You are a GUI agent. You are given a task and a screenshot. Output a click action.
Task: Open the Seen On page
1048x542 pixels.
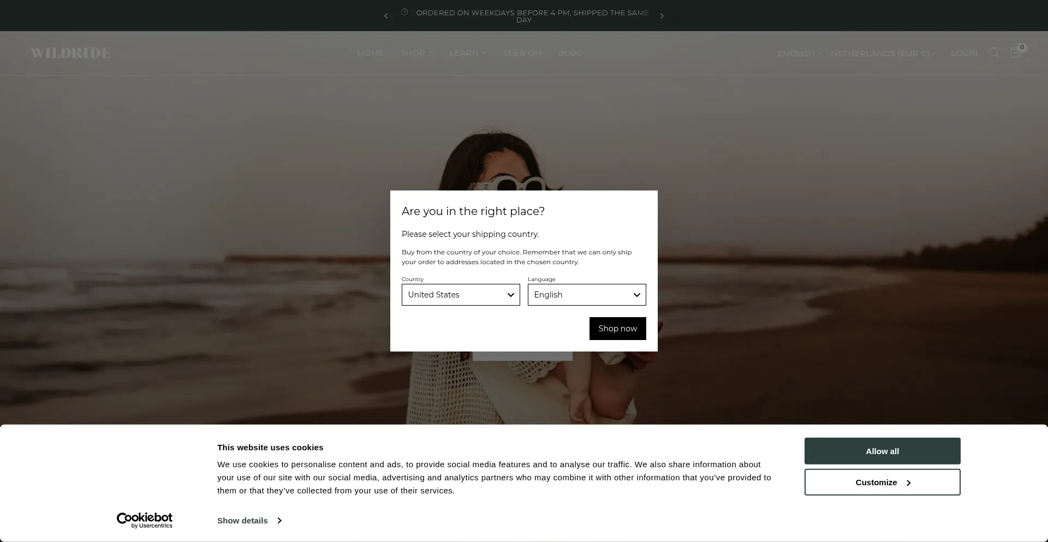coord(522,53)
